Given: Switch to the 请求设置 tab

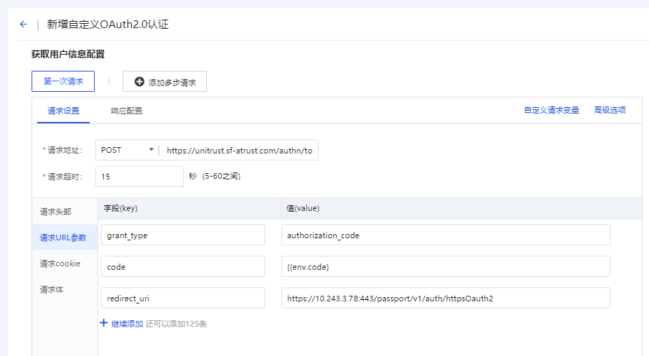Looking at the screenshot, I should coord(63,111).
